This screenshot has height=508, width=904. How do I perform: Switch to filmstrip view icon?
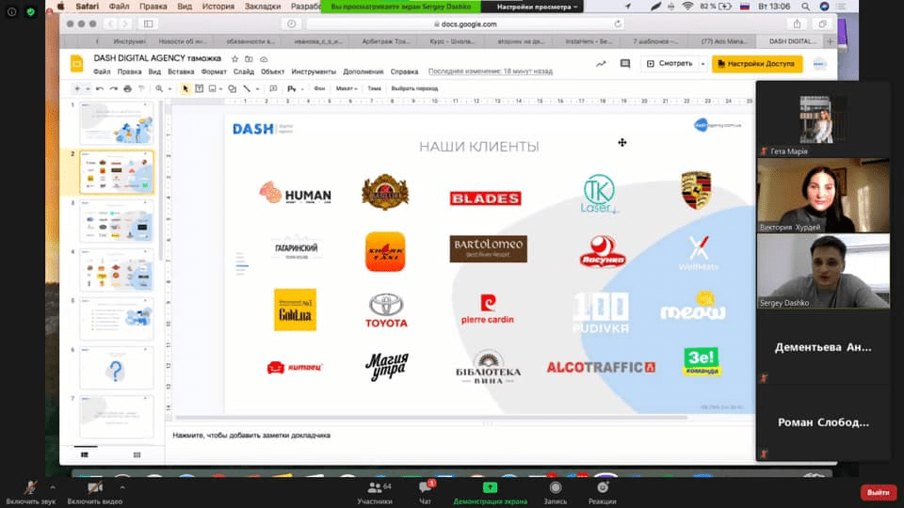(85, 455)
